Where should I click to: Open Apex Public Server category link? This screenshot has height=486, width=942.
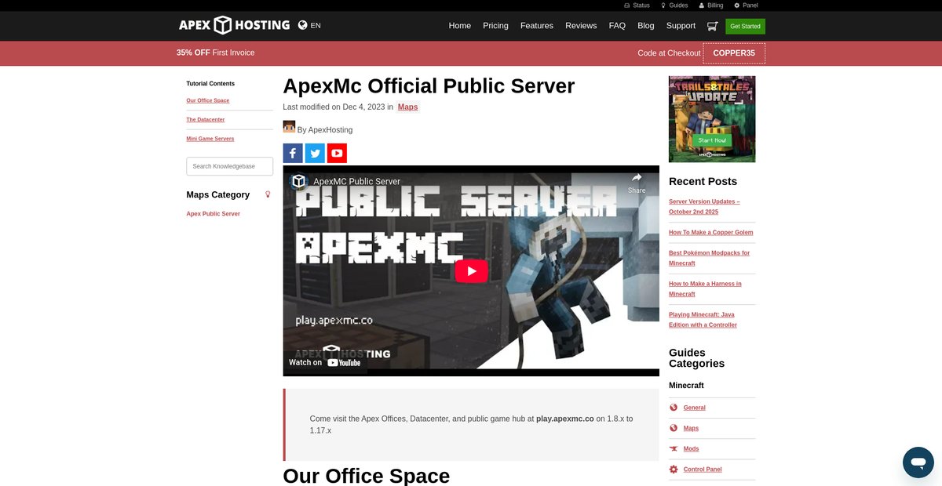214,213
